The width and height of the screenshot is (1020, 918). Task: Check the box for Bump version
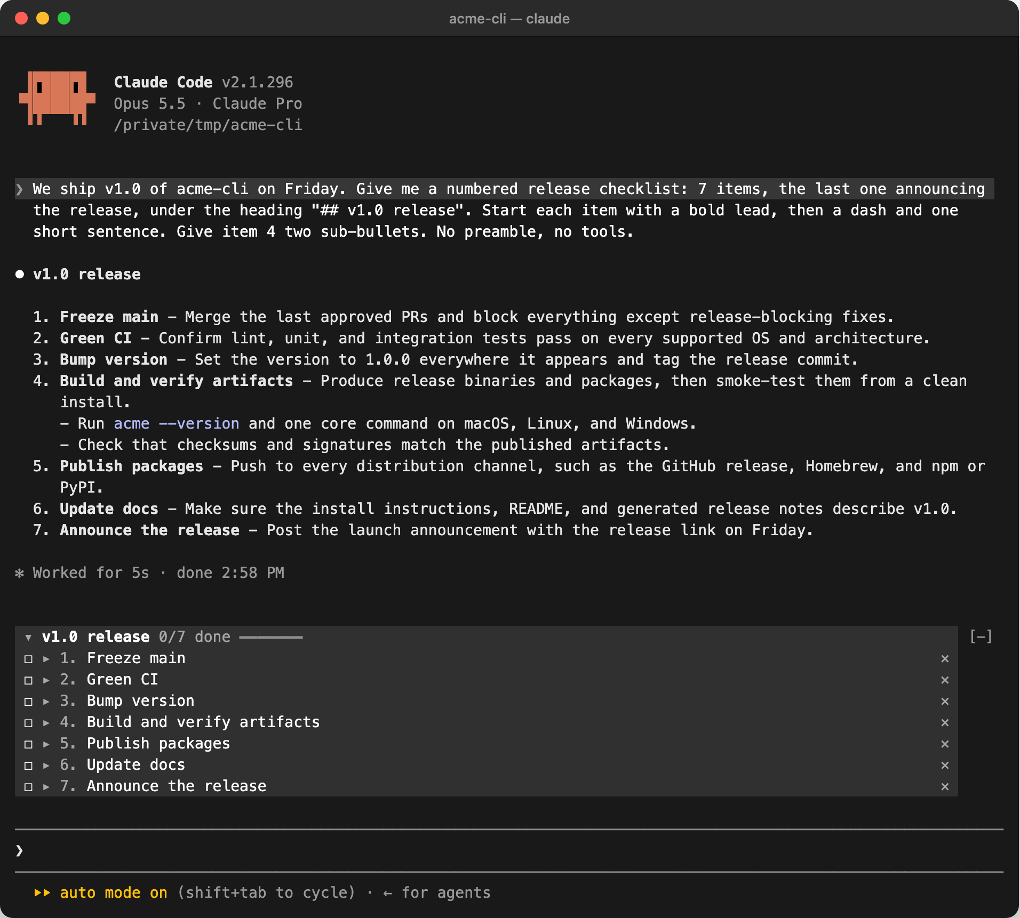point(29,702)
